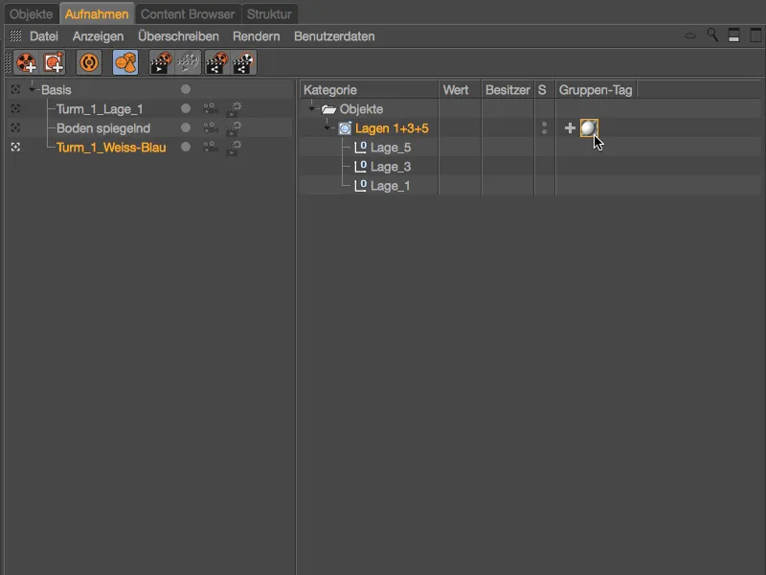The width and height of the screenshot is (766, 575).
Task: Activate the Basis take via its square marker
Action: [x=15, y=89]
